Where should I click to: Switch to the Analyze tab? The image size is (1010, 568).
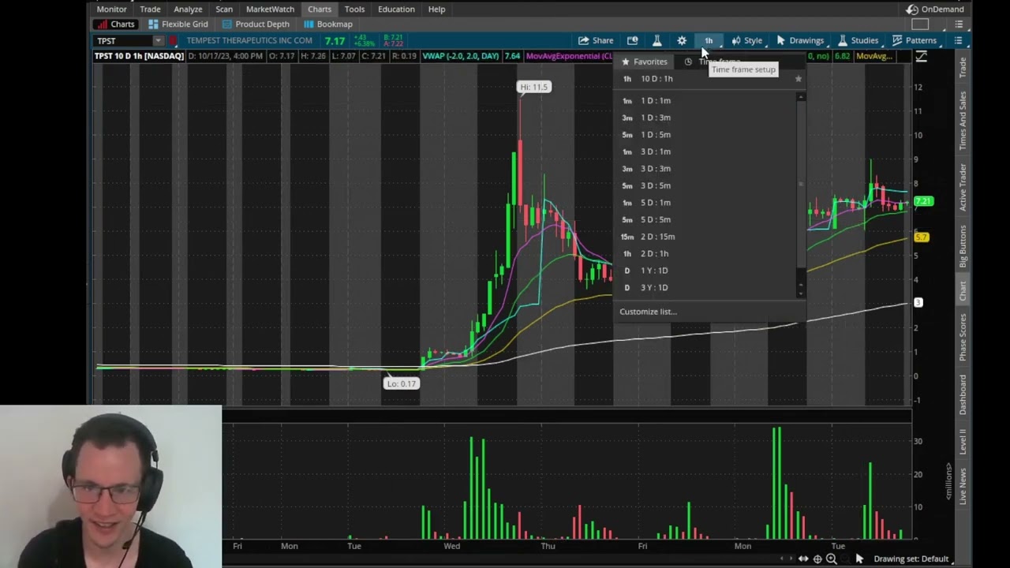188,9
